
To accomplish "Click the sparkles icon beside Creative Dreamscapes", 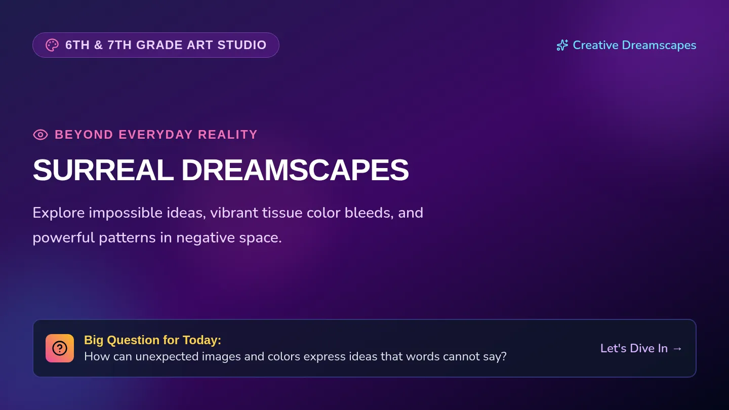I will (562, 45).
